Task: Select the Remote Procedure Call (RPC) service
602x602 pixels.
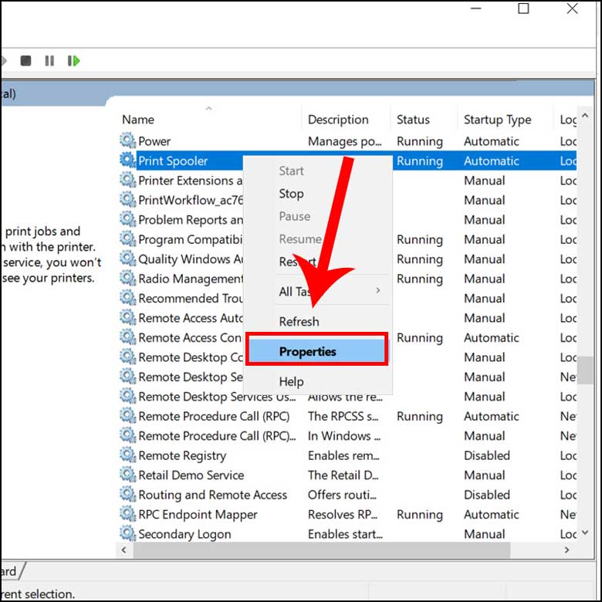Action: [x=214, y=416]
